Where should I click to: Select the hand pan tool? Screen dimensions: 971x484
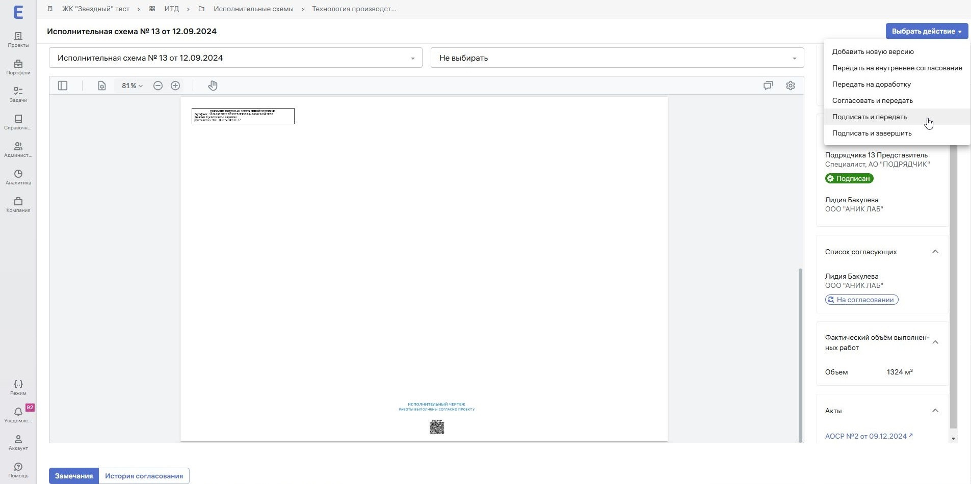tap(213, 86)
